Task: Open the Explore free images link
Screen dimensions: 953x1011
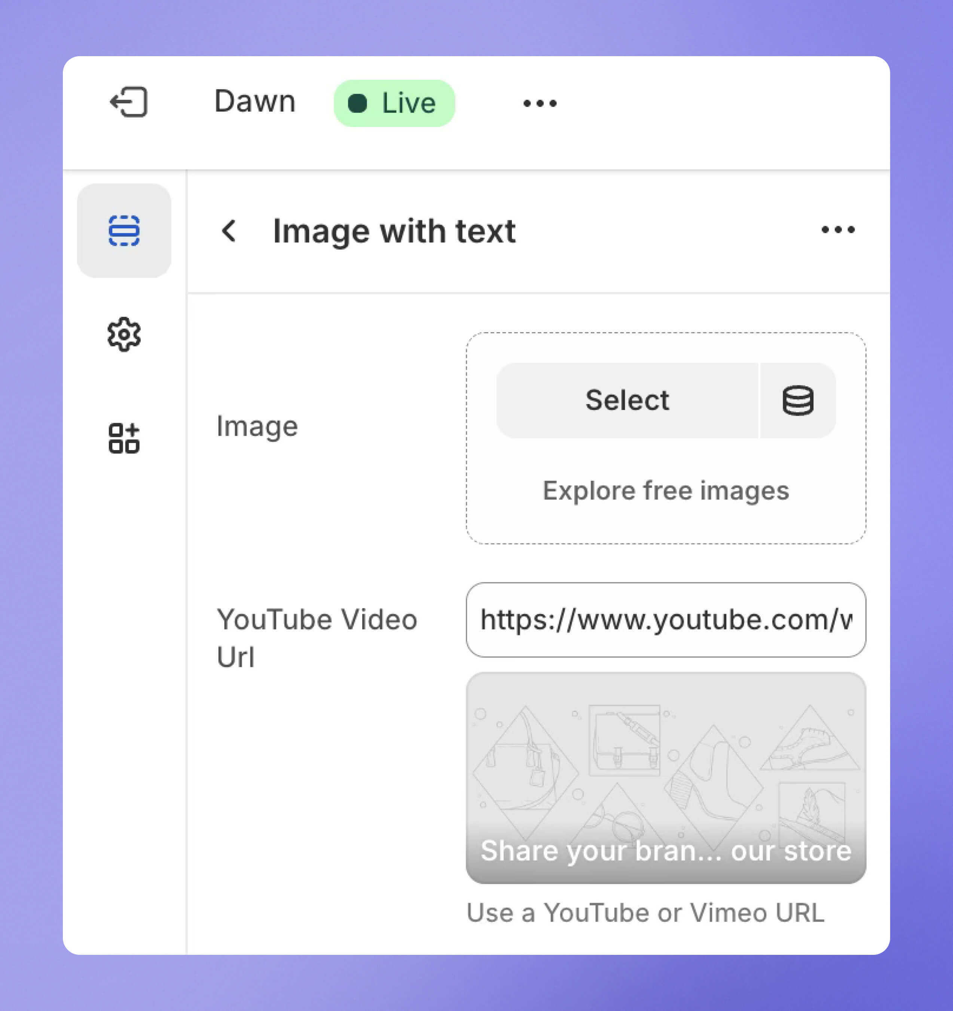Action: click(665, 491)
